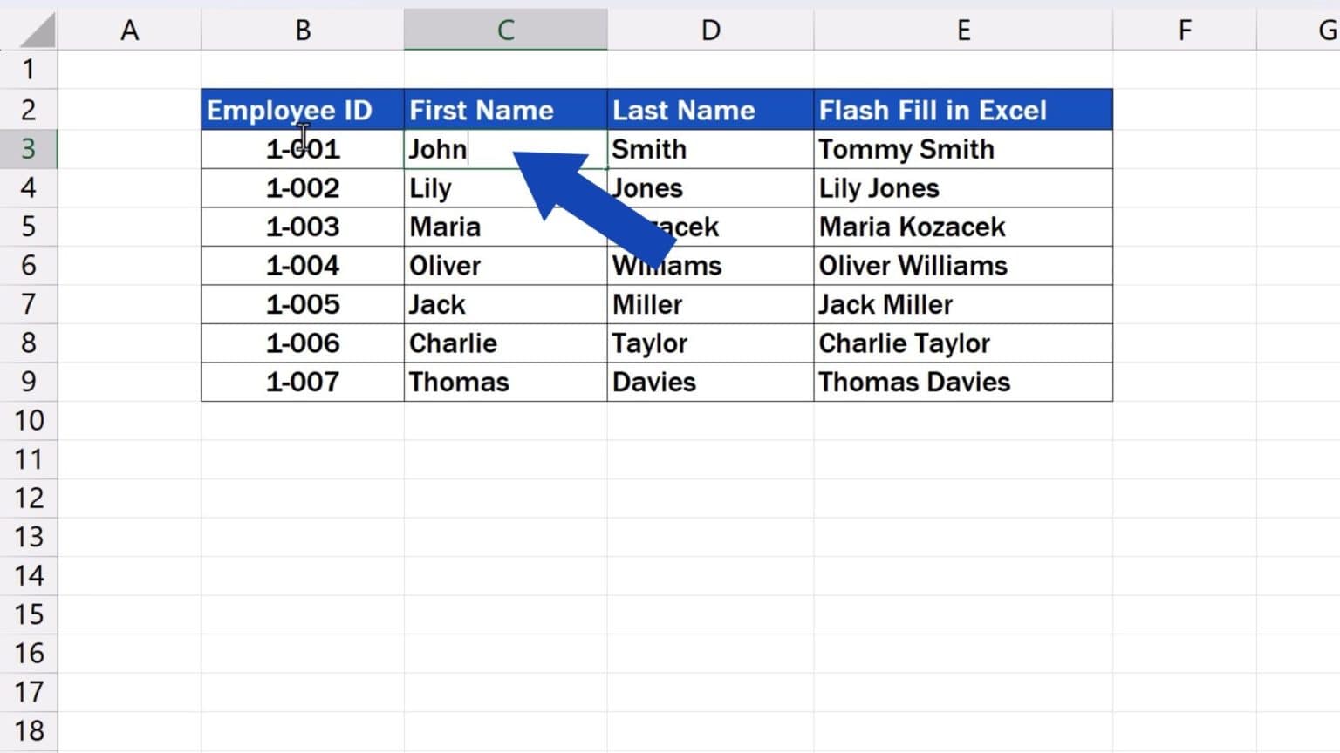1340x753 pixels.
Task: Select the Charlie Taylor cell
Action: pyautogui.click(x=963, y=343)
